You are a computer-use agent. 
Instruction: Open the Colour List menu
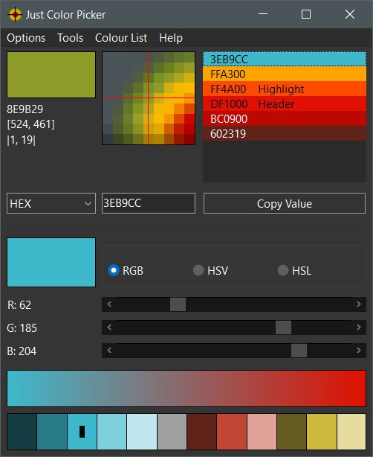point(121,38)
